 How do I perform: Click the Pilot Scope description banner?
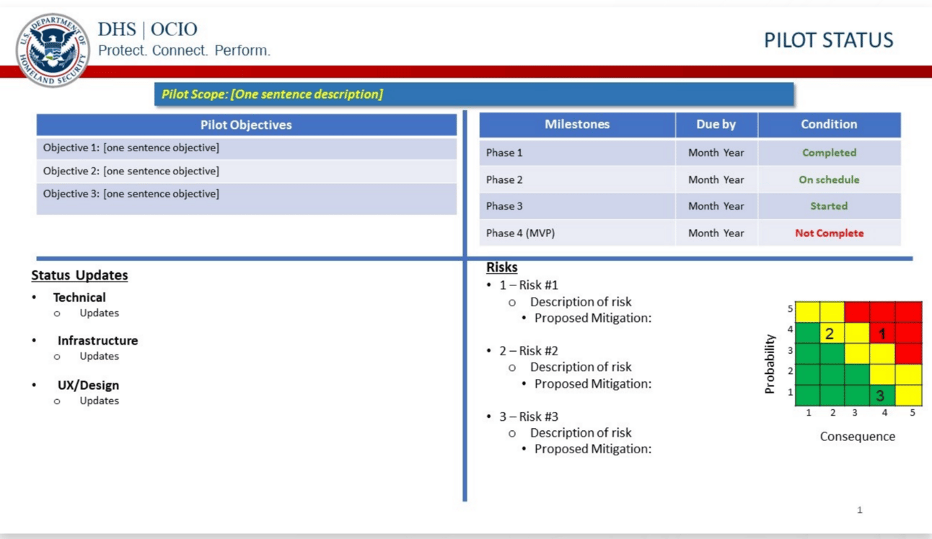(x=474, y=94)
